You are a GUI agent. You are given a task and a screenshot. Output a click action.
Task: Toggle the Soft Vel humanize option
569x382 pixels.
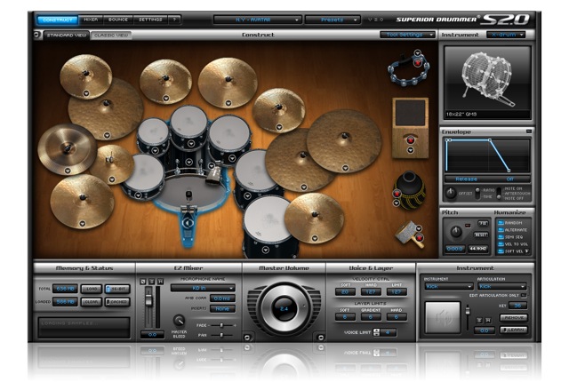501,251
